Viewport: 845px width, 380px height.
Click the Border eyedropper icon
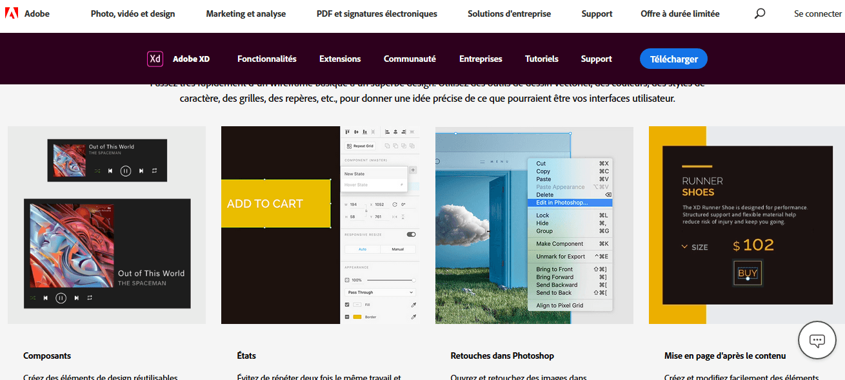pyautogui.click(x=413, y=317)
